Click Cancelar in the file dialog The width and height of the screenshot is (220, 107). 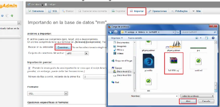coord(206,101)
